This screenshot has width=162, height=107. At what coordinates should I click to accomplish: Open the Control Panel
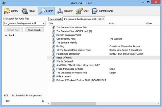(x=102, y=11)
